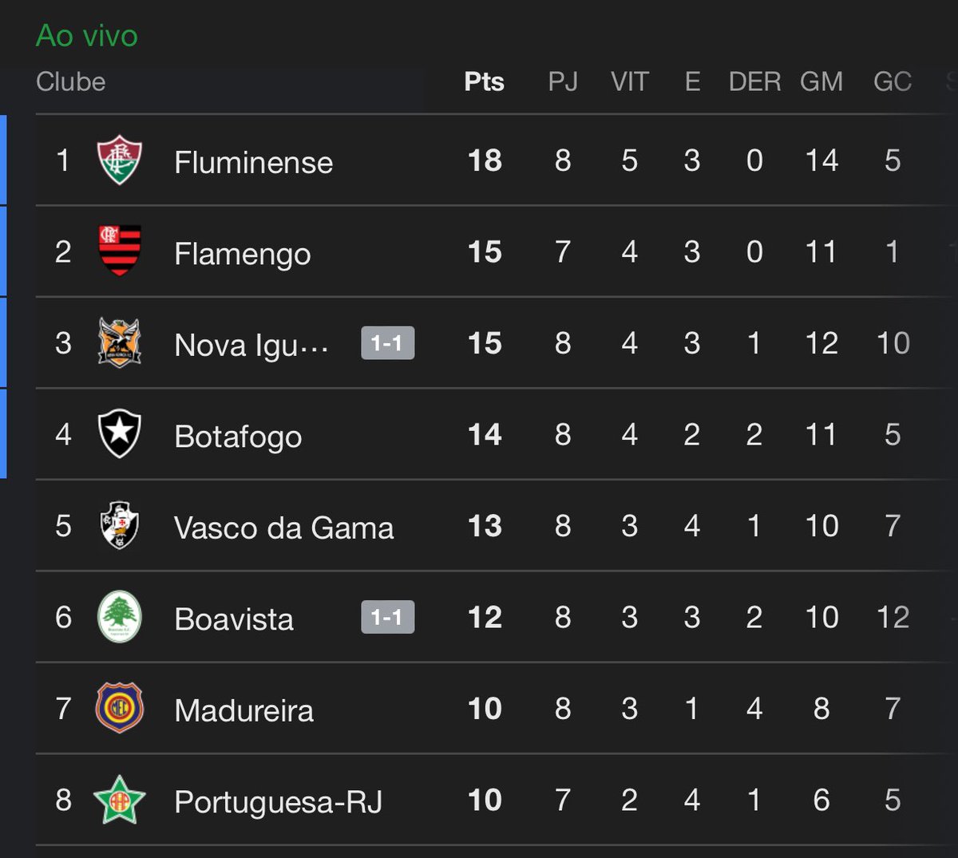The height and width of the screenshot is (858, 958).
Task: Click Boavista's 1-1 live score badge
Action: pyautogui.click(x=387, y=617)
